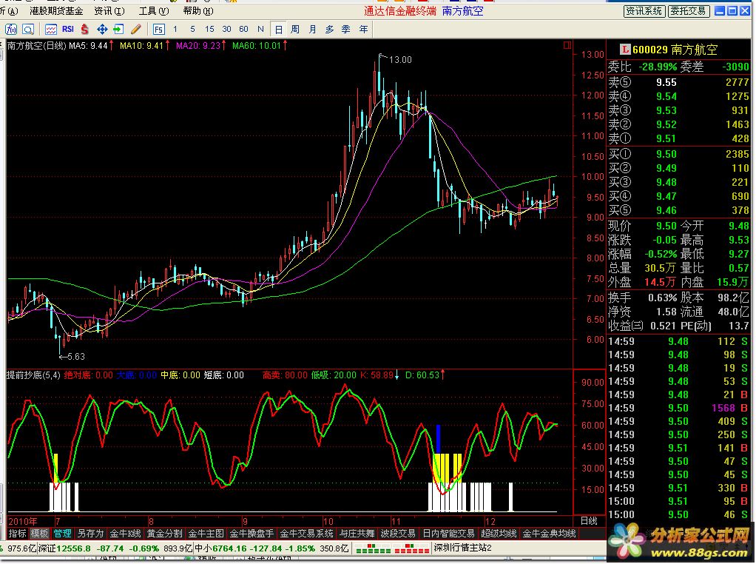Click the 另存为 save-as button
This screenshot has height=564, width=756.
(x=91, y=534)
